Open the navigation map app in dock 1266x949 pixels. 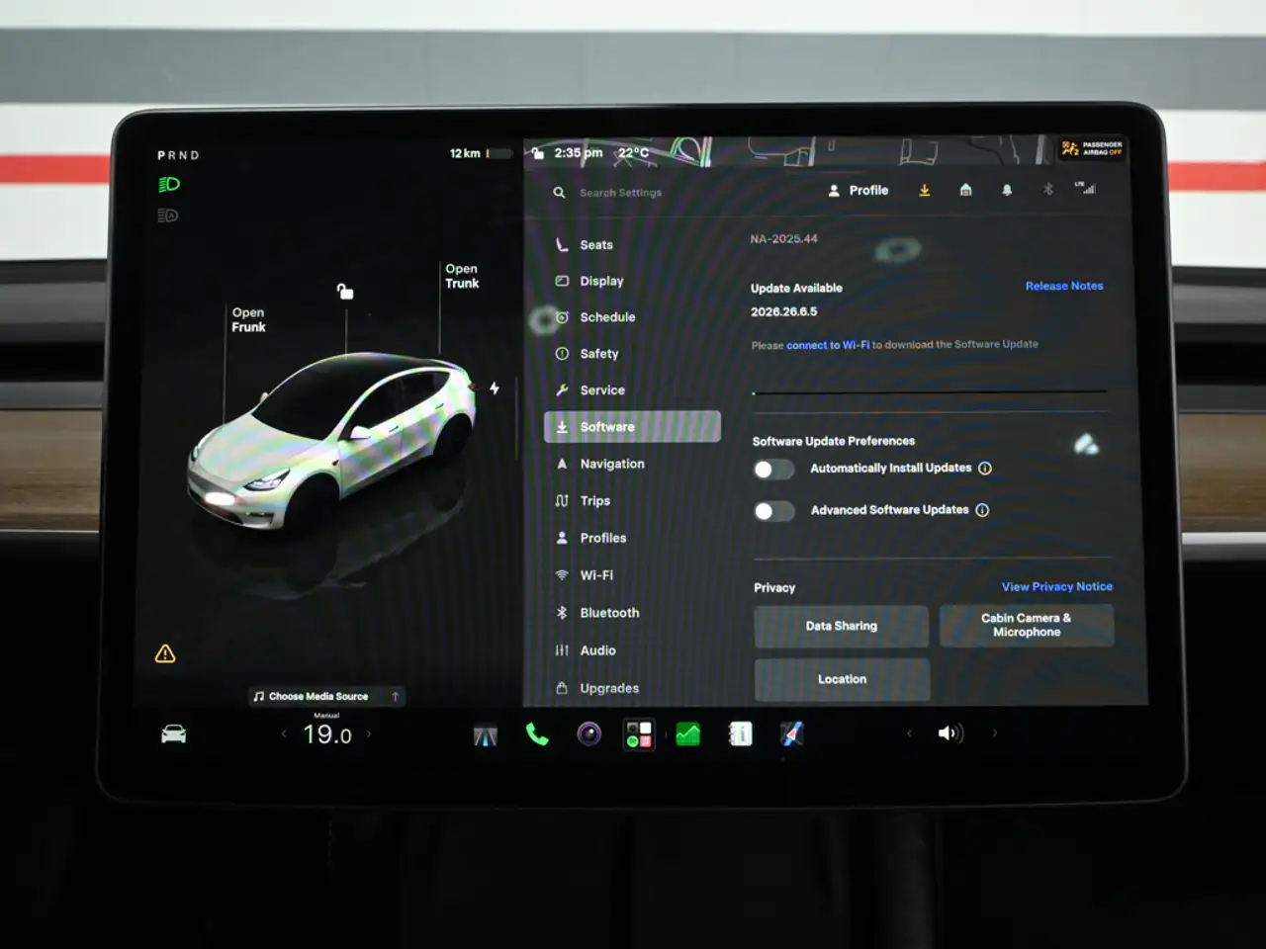791,733
